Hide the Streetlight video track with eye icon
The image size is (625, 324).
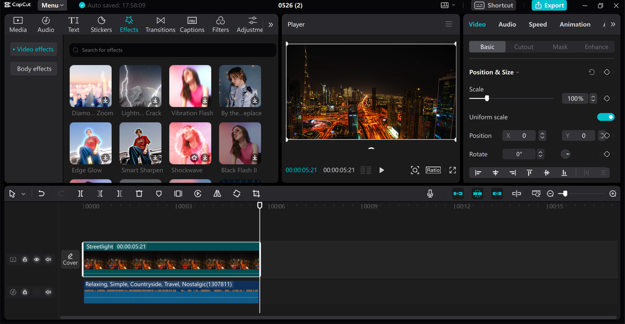[37, 260]
